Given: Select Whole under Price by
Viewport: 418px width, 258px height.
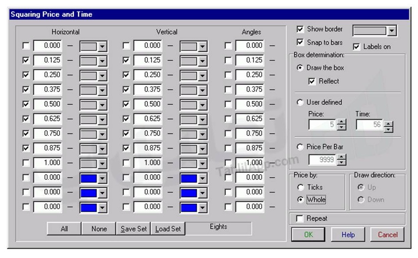Looking at the screenshot, I should click(300, 200).
